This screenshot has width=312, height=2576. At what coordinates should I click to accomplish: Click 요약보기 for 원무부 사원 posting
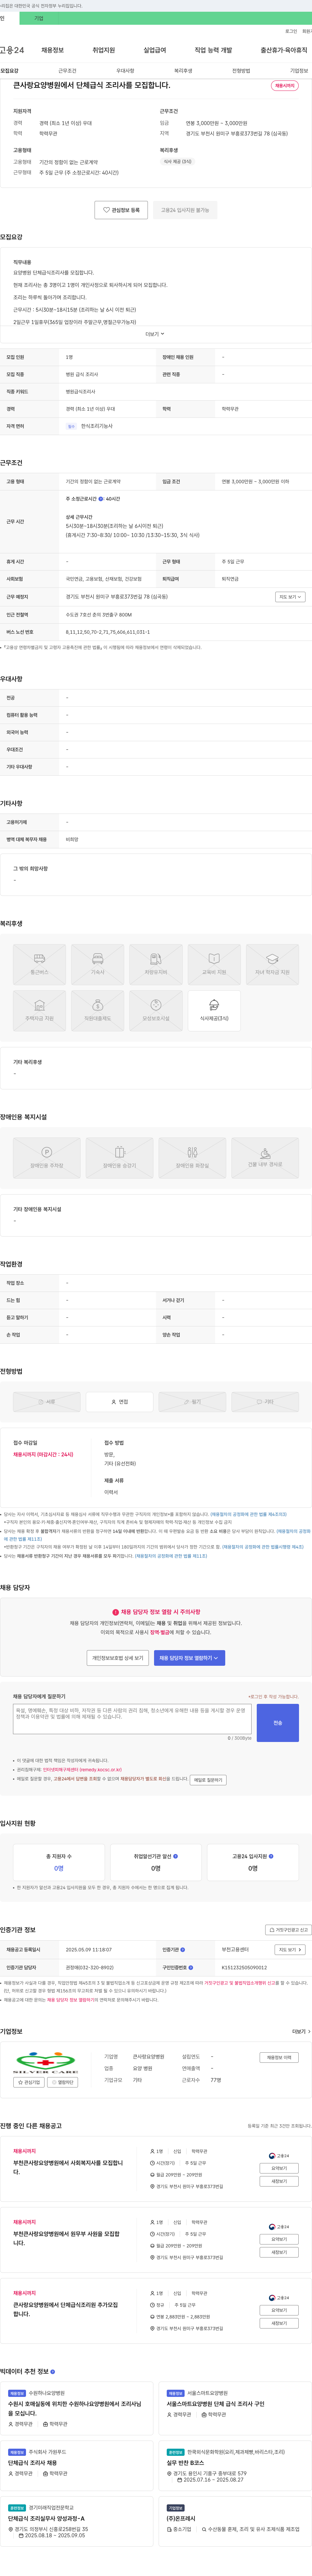pos(279,2239)
